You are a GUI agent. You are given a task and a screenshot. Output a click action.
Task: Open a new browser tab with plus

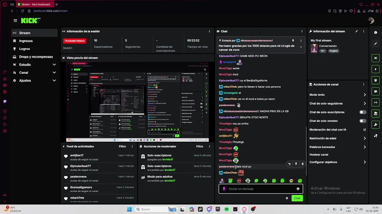coord(56,4)
